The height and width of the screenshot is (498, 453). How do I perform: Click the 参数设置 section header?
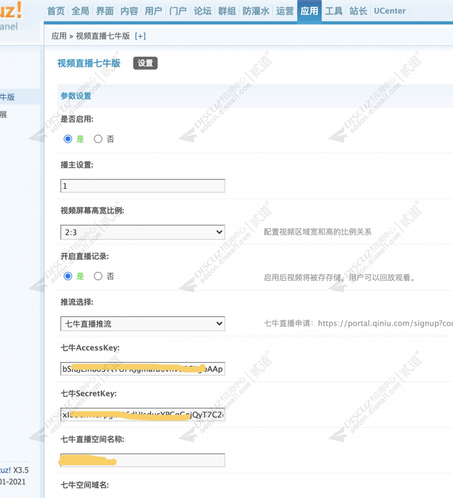[76, 96]
